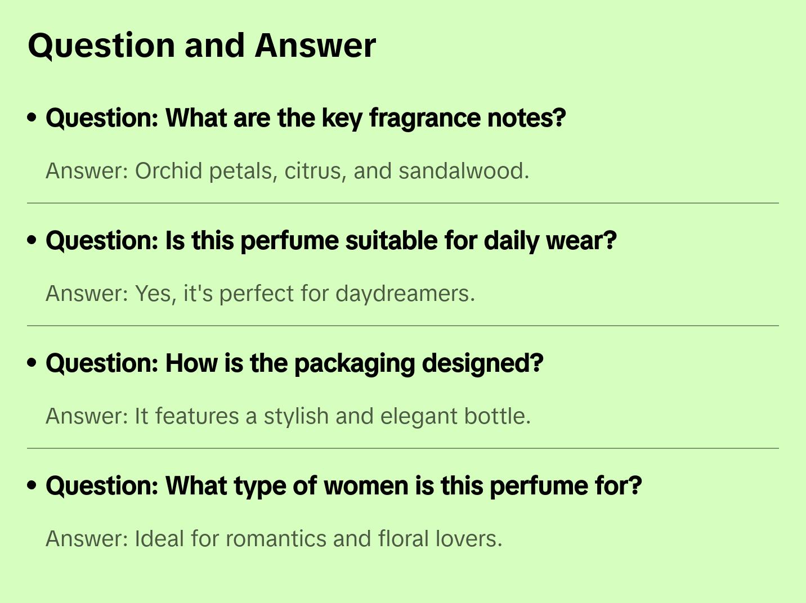Click the divider below the daydreamers answer

(403, 326)
